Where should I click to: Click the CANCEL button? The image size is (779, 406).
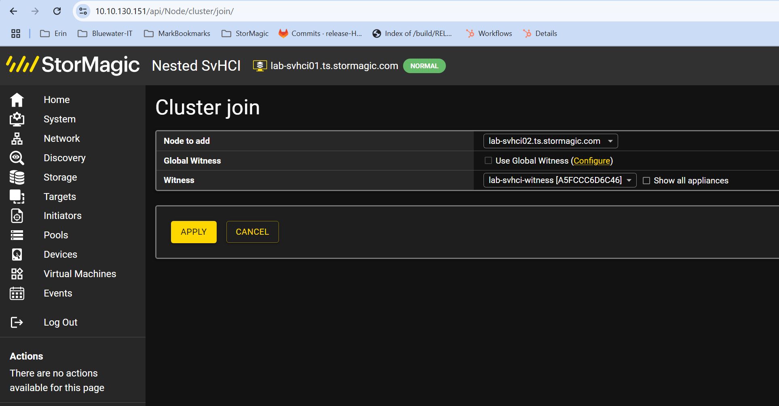click(x=252, y=232)
